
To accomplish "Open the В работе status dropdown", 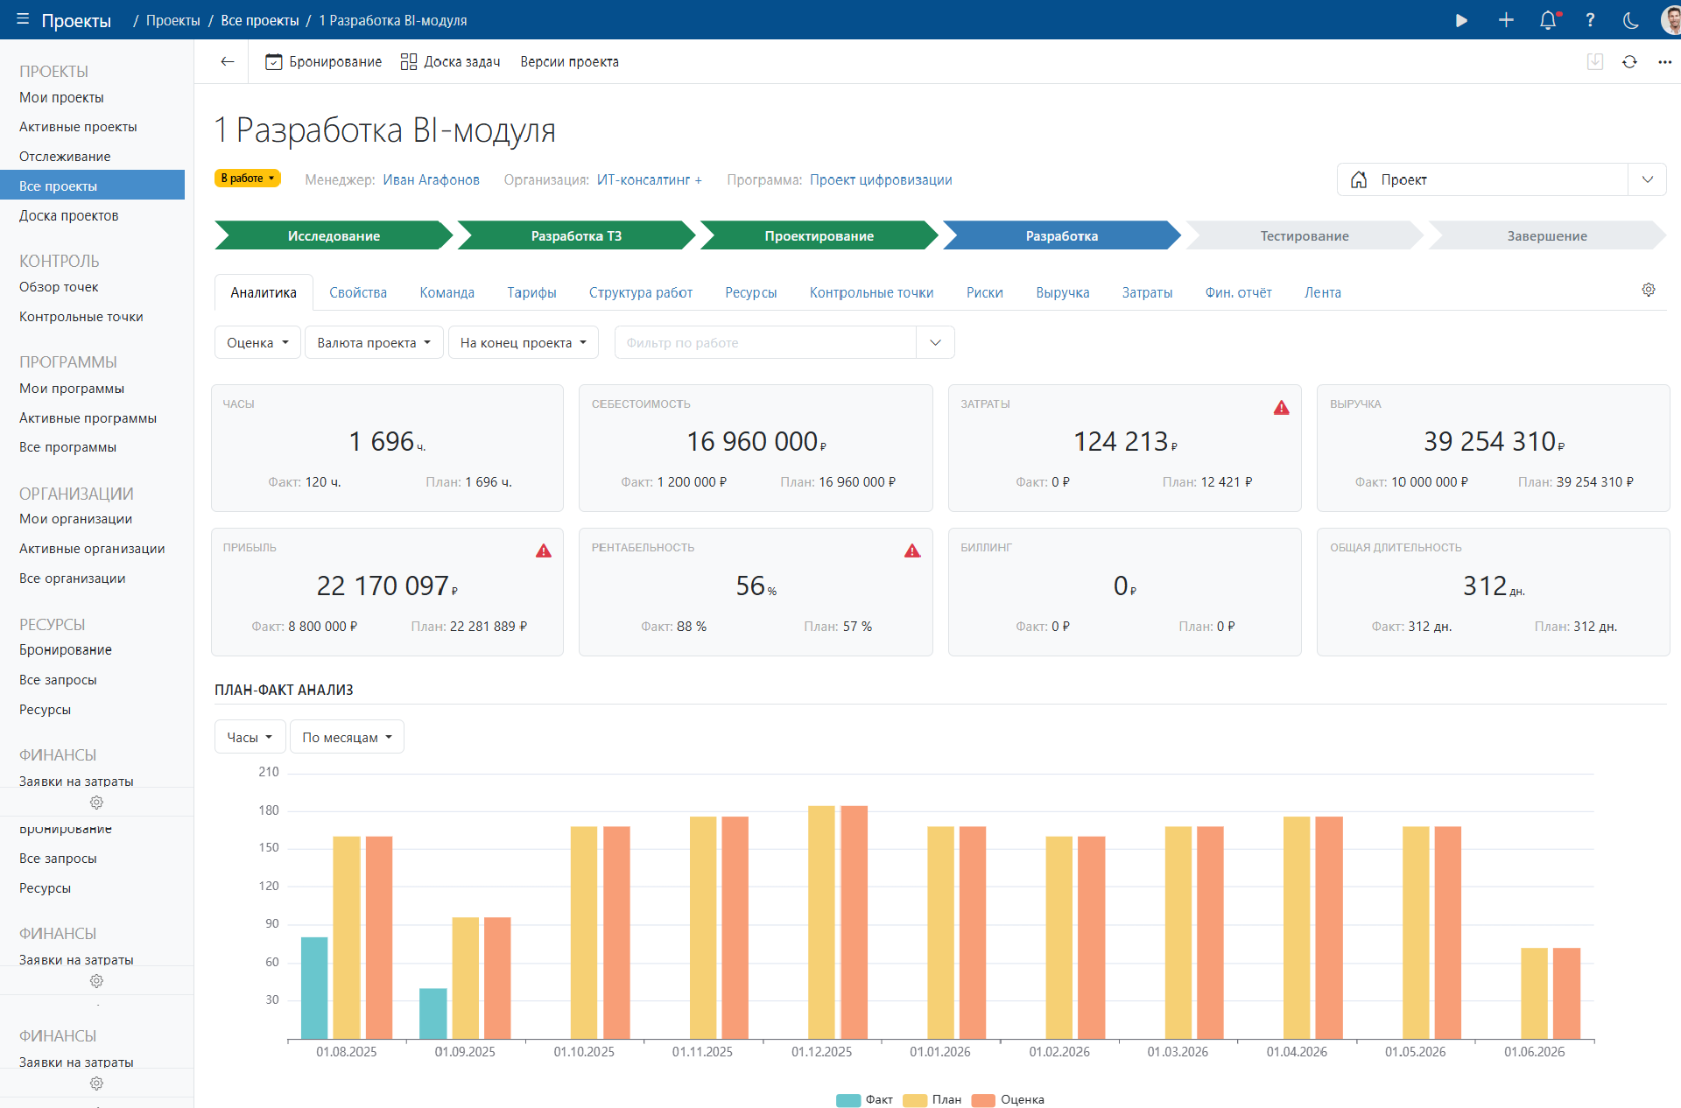I will [248, 179].
